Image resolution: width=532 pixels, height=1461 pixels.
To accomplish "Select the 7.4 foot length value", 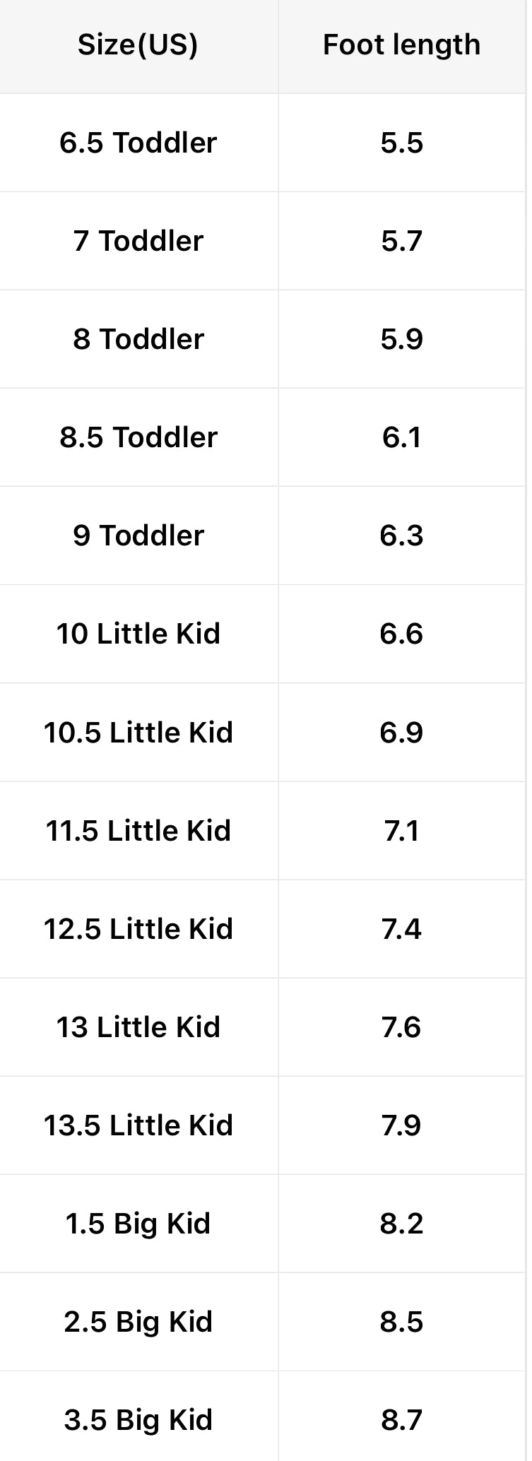I will (x=401, y=929).
